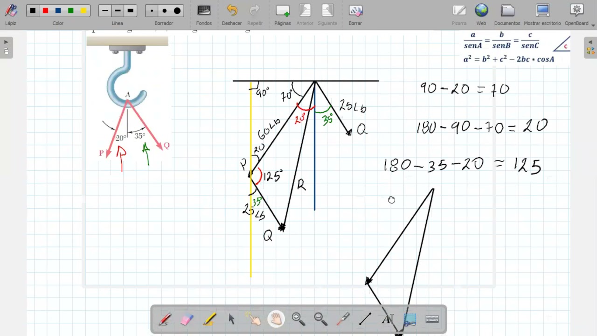Click the zoom in magnifier

298,319
